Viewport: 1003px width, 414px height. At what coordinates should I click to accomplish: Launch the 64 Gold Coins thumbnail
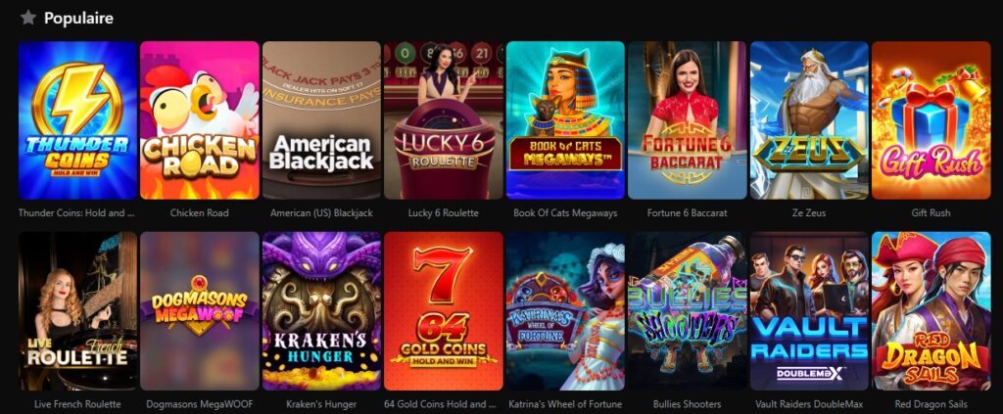(444, 311)
